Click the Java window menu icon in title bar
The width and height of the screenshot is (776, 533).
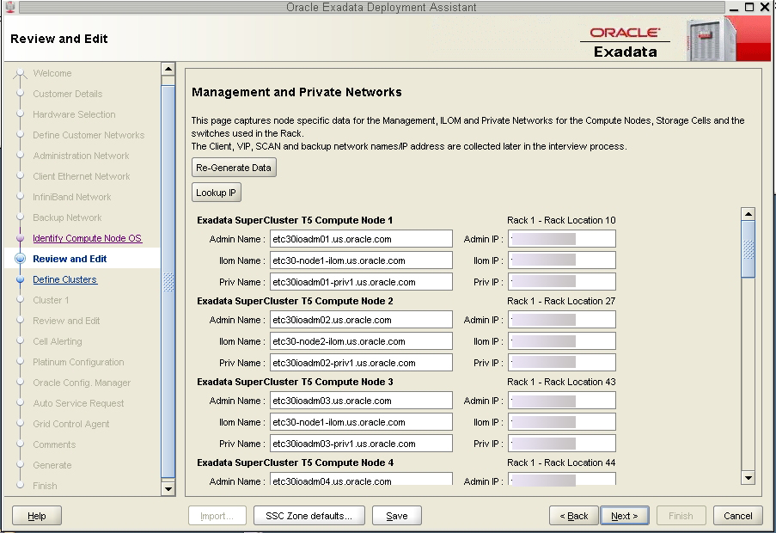pos(9,7)
